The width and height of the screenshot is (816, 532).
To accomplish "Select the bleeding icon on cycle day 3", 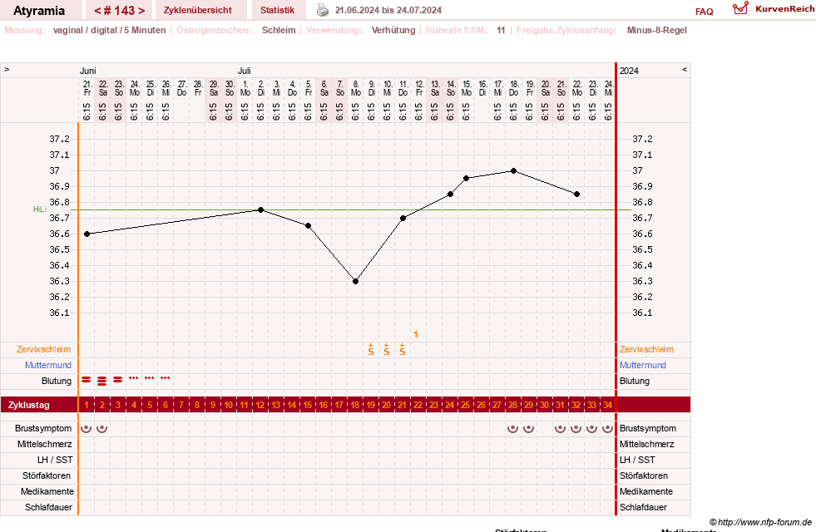I will (118, 380).
